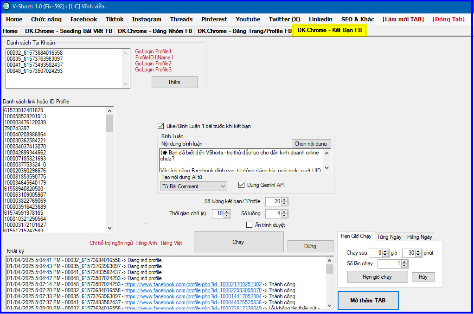Viewport: 474px width, 314px height.
Task: Click [Đóng Tab] to close tab
Action: tap(448, 19)
